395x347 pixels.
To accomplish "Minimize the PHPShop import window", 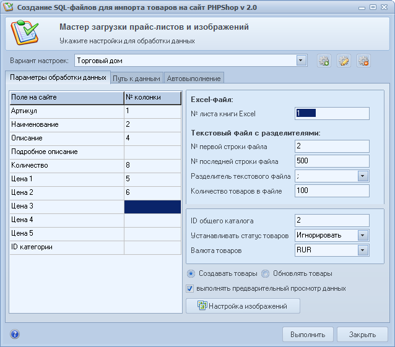I will [x=362, y=7].
